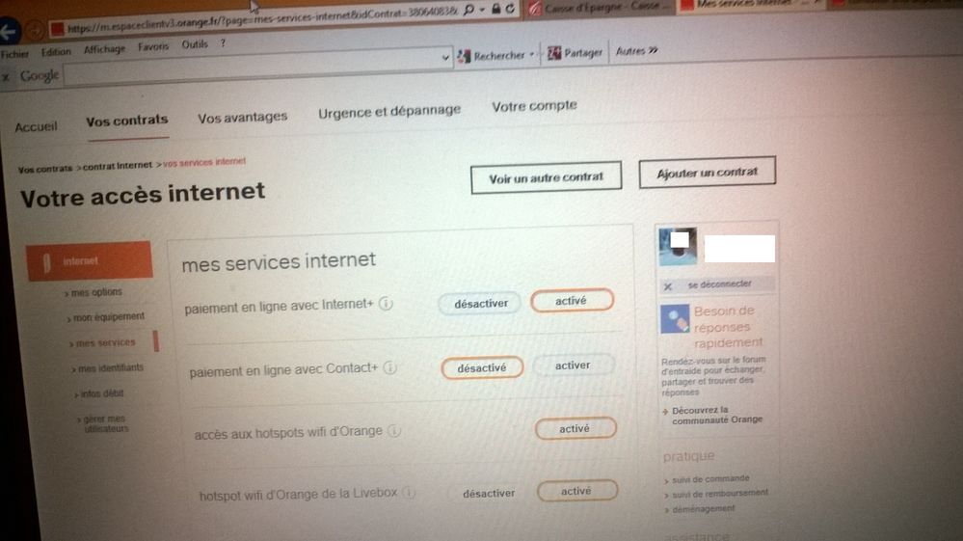Expand the Rechercher dropdown arrow
The image size is (963, 541).
pos(532,55)
